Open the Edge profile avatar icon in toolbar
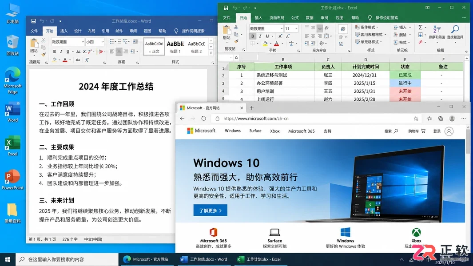473x266 pixels. coord(452,119)
